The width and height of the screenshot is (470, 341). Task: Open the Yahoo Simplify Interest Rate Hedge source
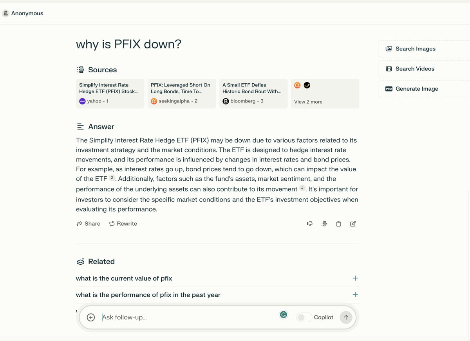click(x=110, y=93)
